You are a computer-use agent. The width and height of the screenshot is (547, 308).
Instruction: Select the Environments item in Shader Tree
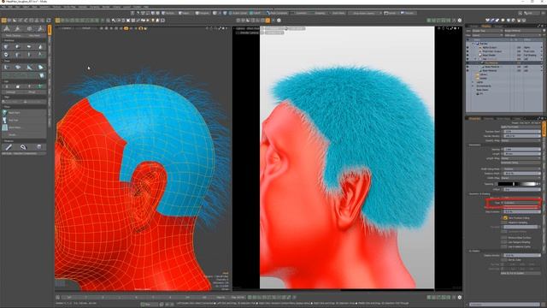(x=484, y=86)
